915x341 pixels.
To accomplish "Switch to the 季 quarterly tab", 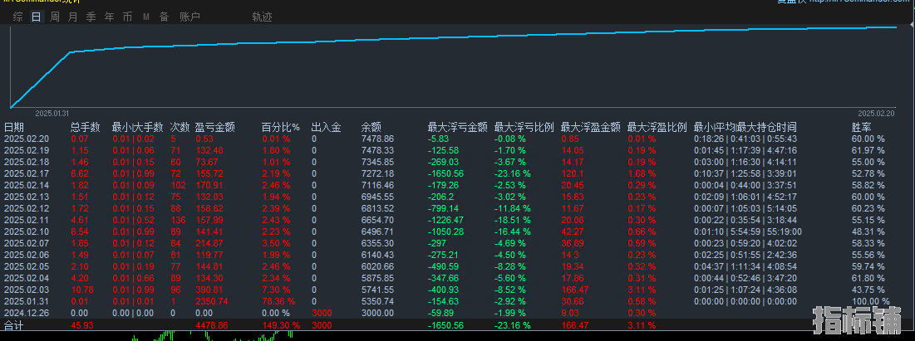I will (91, 17).
